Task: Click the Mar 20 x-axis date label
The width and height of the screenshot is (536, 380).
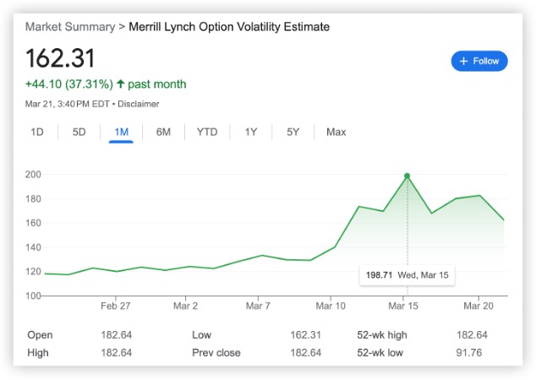Action: tap(479, 305)
